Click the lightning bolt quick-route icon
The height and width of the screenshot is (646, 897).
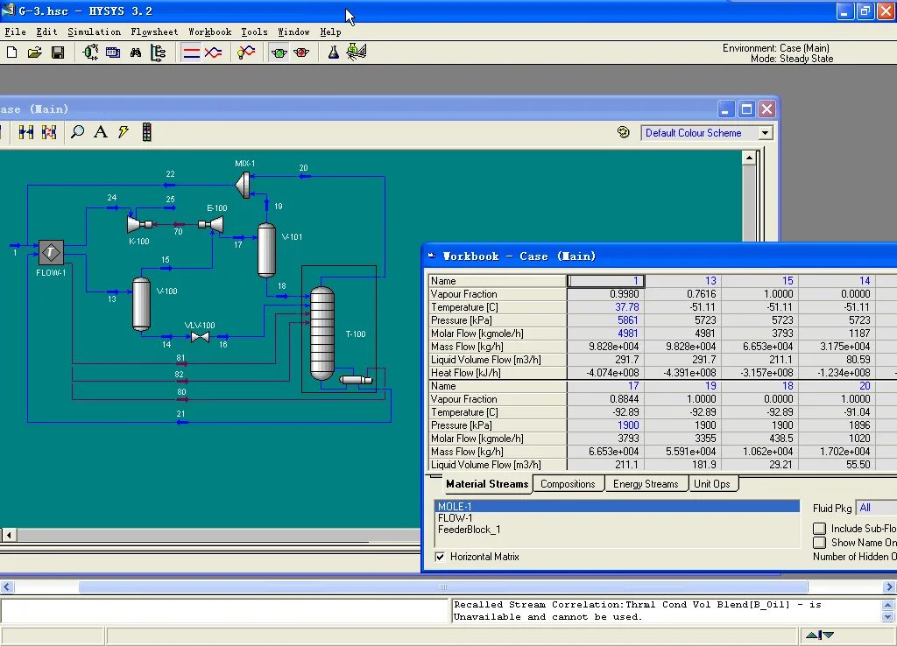pyautogui.click(x=124, y=133)
